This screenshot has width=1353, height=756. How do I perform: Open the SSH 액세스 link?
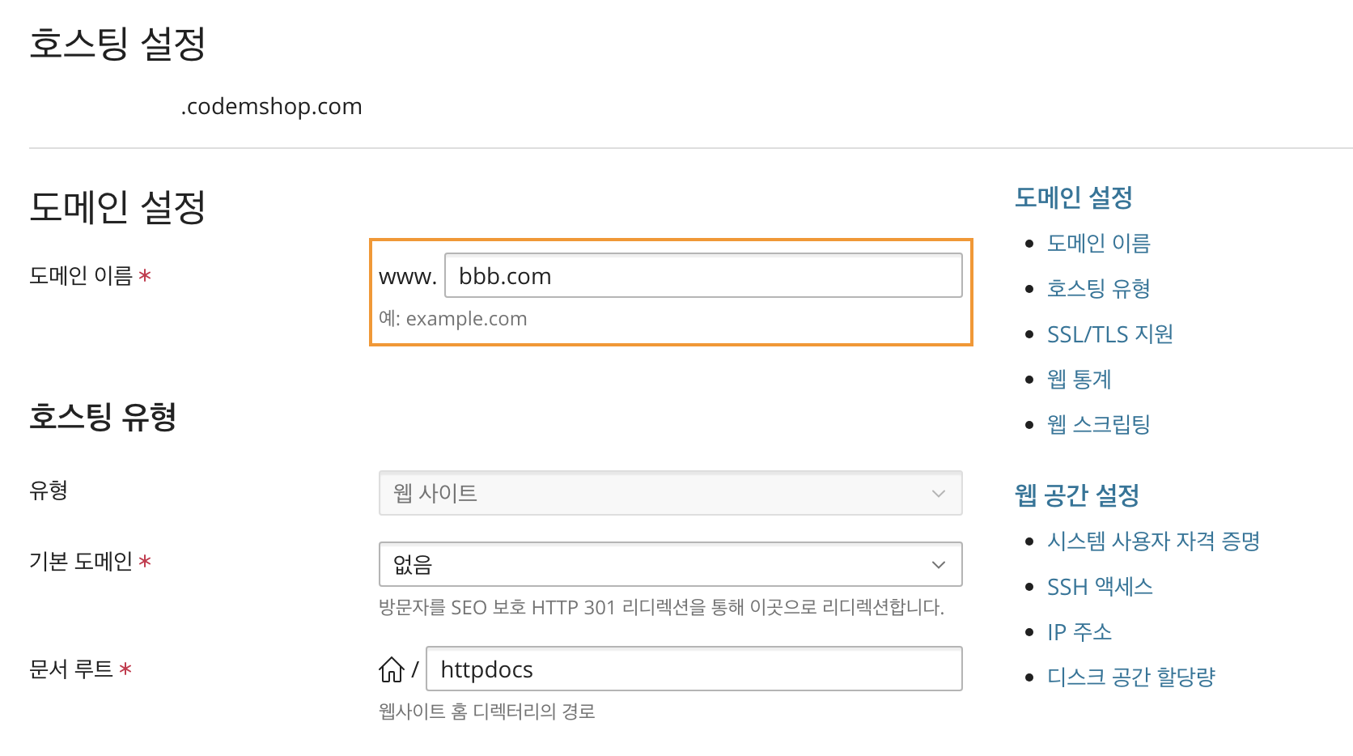pyautogui.click(x=1100, y=587)
